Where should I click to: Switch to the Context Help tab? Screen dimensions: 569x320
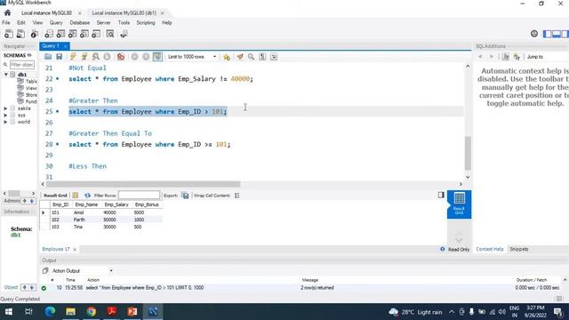point(490,249)
